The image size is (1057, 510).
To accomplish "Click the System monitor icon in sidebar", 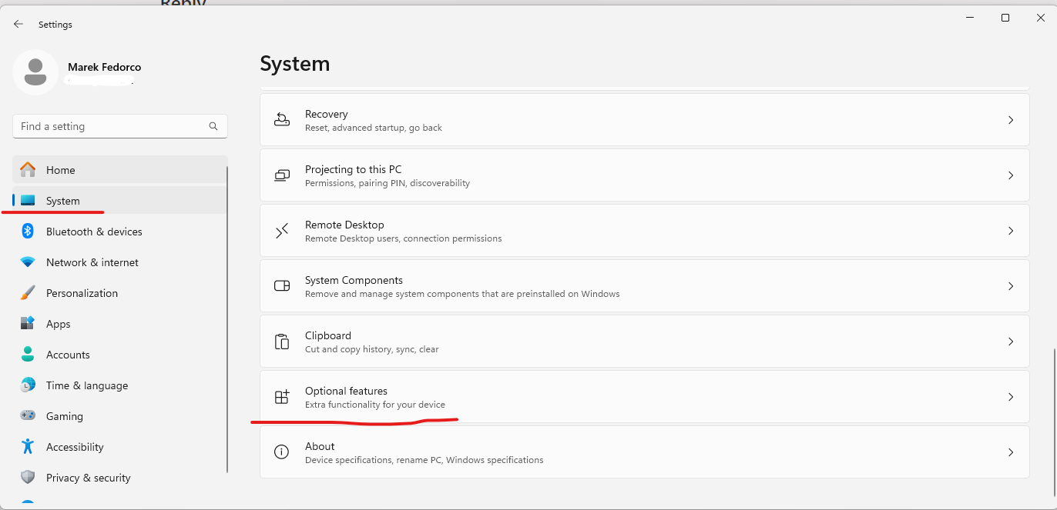I will pyautogui.click(x=28, y=201).
